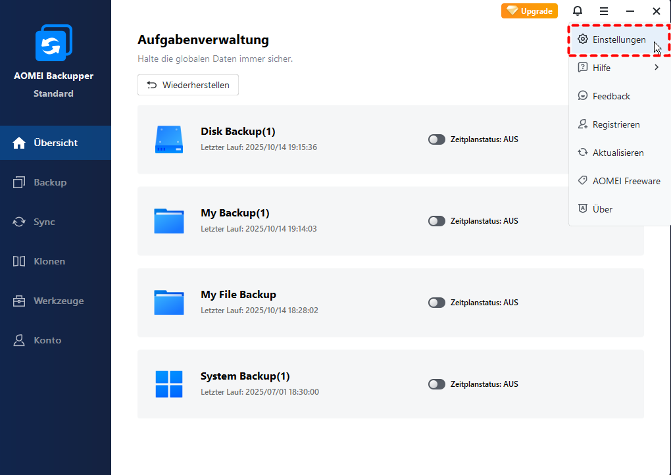Click the Werkzeuge toolbox icon

pyautogui.click(x=19, y=301)
